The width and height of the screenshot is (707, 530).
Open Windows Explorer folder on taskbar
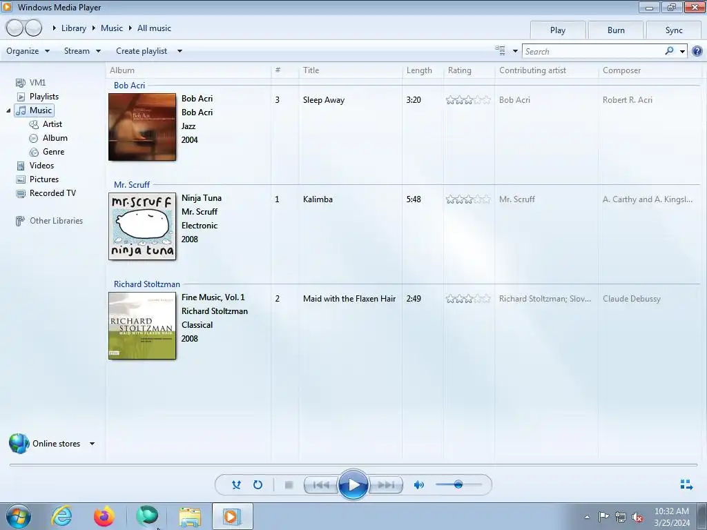pos(190,516)
